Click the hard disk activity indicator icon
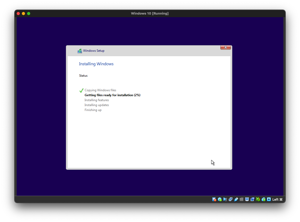The image size is (300, 222). tap(214, 199)
